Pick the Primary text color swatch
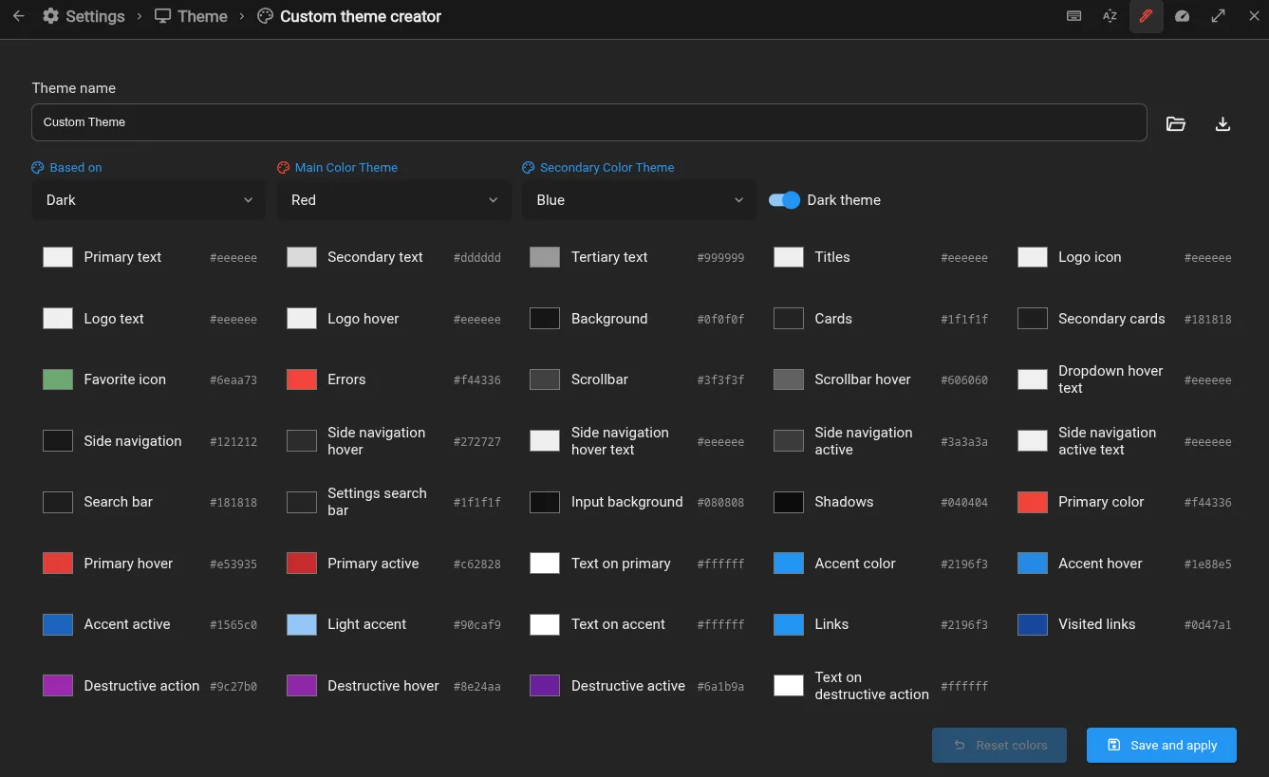 [58, 257]
